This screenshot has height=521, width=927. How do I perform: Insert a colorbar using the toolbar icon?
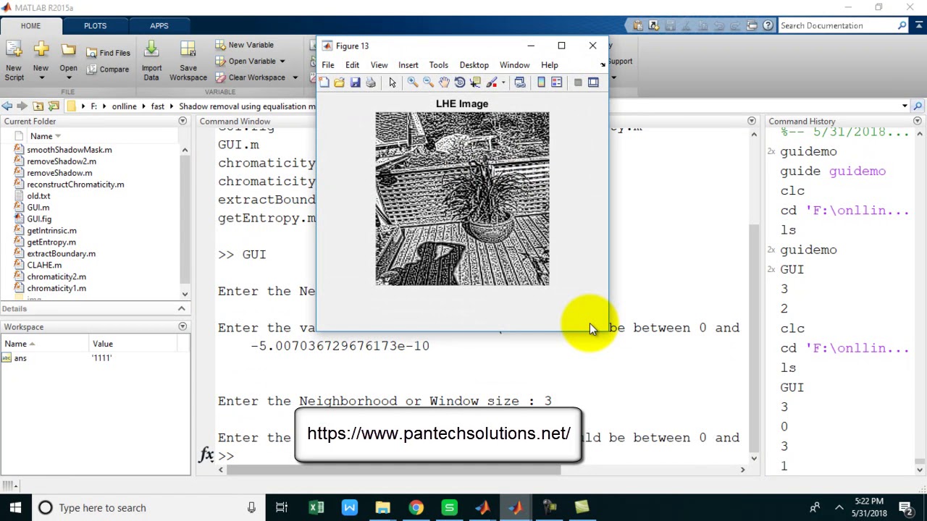(x=541, y=82)
